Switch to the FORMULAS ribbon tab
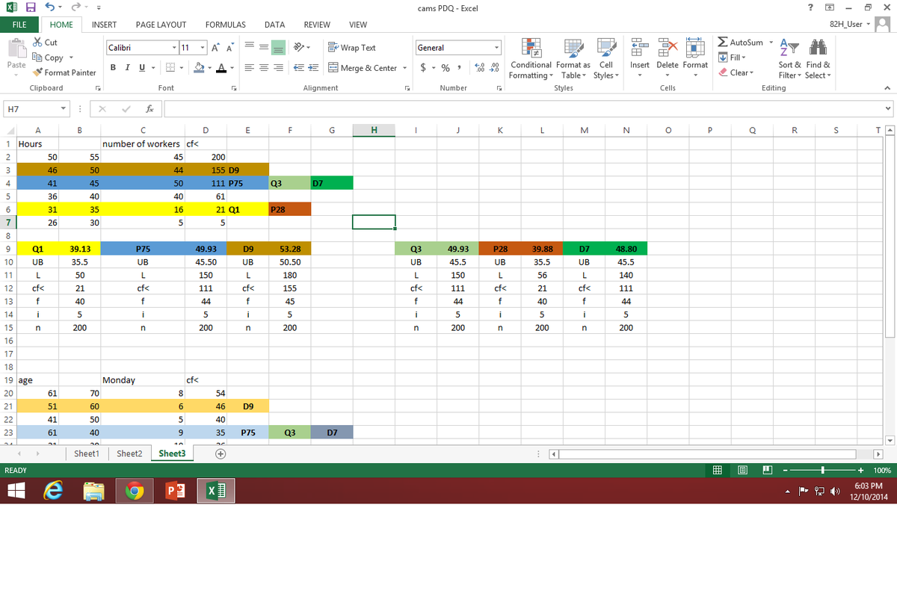This screenshot has height=614, width=897. [226, 25]
